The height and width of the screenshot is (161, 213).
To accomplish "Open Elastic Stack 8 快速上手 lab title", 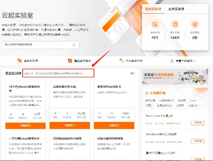I will pyautogui.click(x=159, y=116).
